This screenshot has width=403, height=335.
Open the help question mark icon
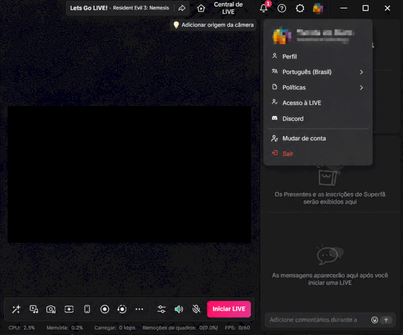click(282, 8)
